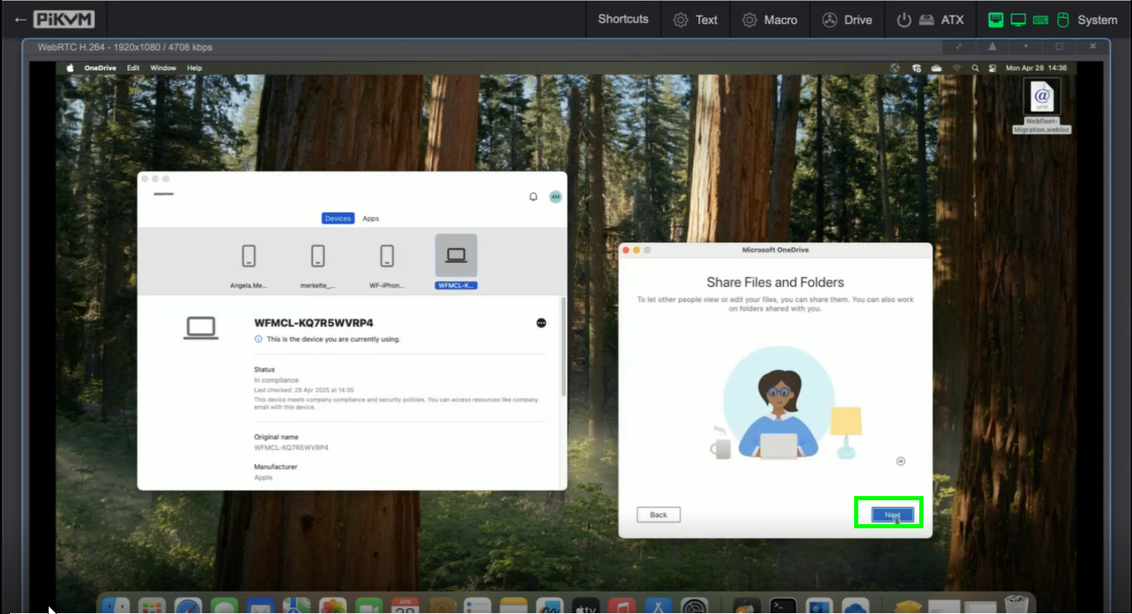This screenshot has height=614, width=1132.
Task: Open the PiKVM Macro menu
Action: 769,19
